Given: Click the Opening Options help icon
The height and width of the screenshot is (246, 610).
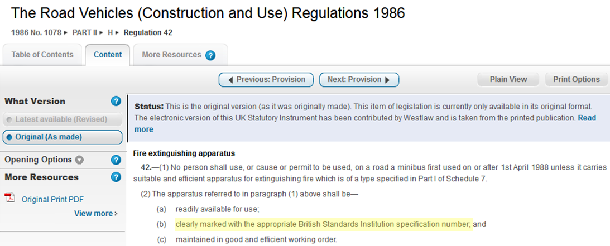Looking at the screenshot, I should pos(116,160).
